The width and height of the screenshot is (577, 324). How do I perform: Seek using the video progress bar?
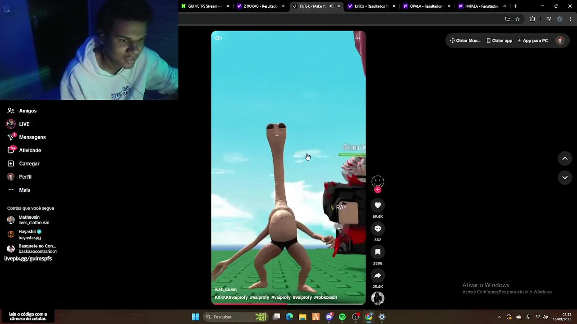288,304
